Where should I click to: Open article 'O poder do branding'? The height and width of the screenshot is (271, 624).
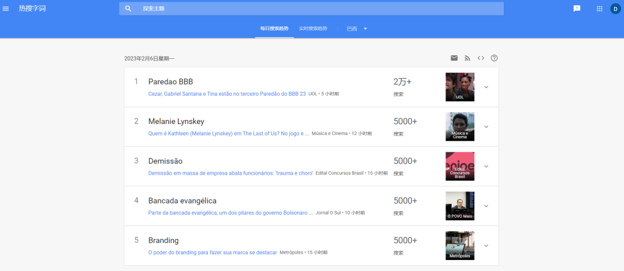(x=213, y=253)
